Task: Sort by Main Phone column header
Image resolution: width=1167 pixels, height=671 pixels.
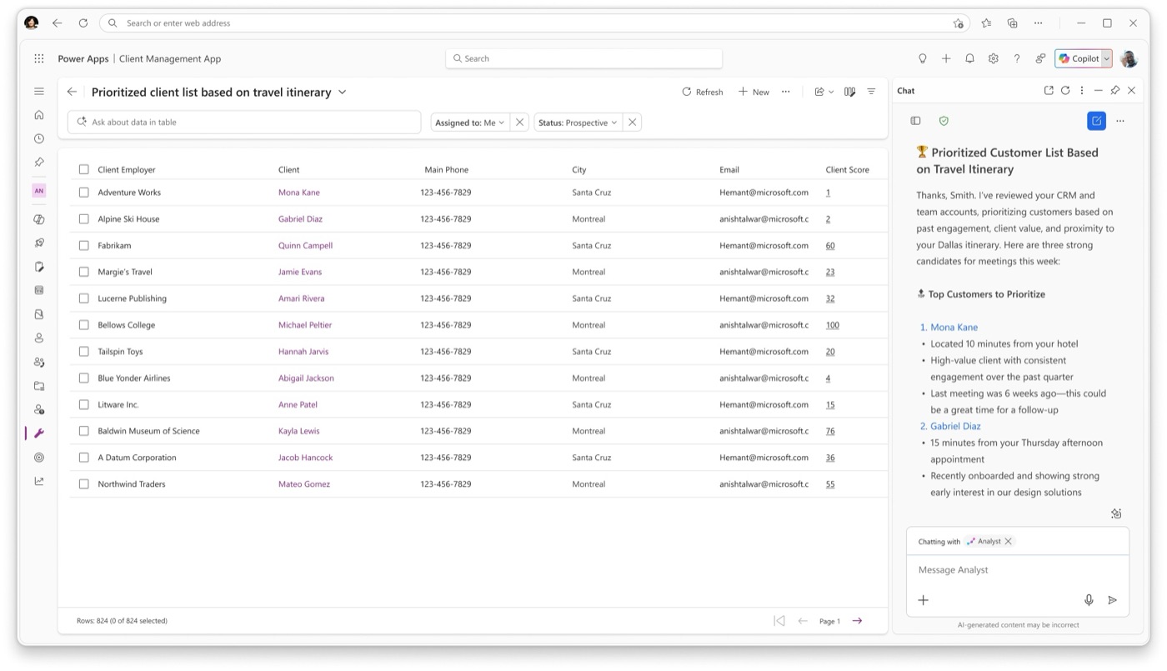Action: tap(446, 169)
